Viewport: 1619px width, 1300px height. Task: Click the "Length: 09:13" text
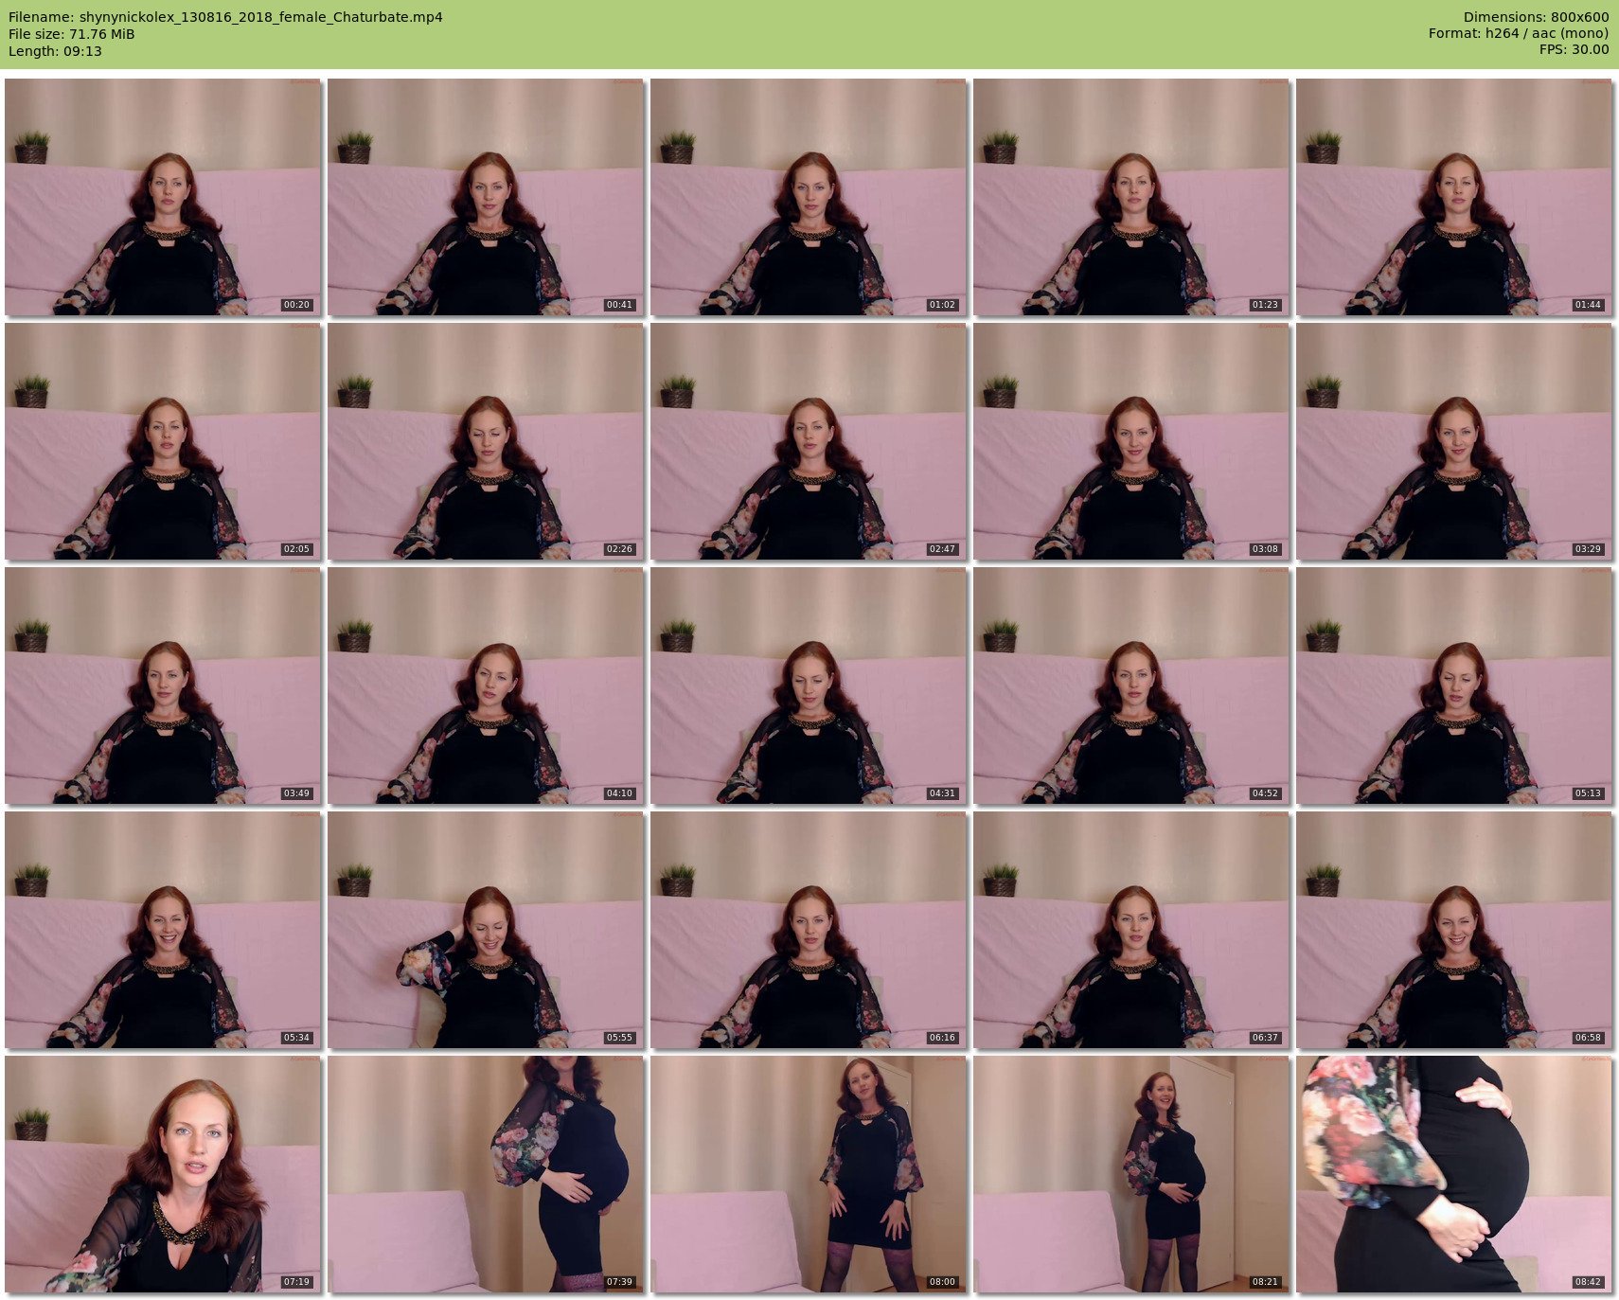55,51
